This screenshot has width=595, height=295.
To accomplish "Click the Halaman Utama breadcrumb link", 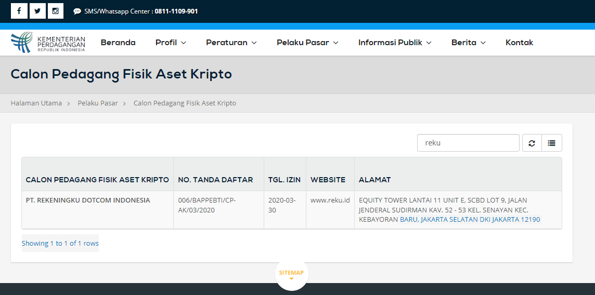I will (x=36, y=103).
